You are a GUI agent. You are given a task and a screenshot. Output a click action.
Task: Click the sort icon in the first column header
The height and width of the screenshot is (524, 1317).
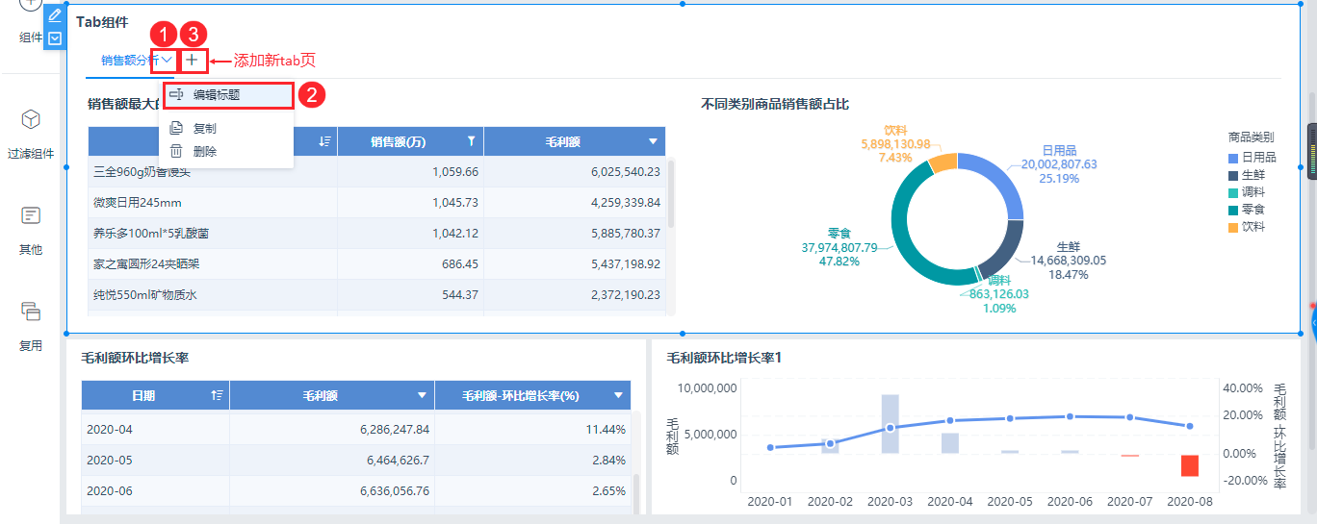coord(324,141)
